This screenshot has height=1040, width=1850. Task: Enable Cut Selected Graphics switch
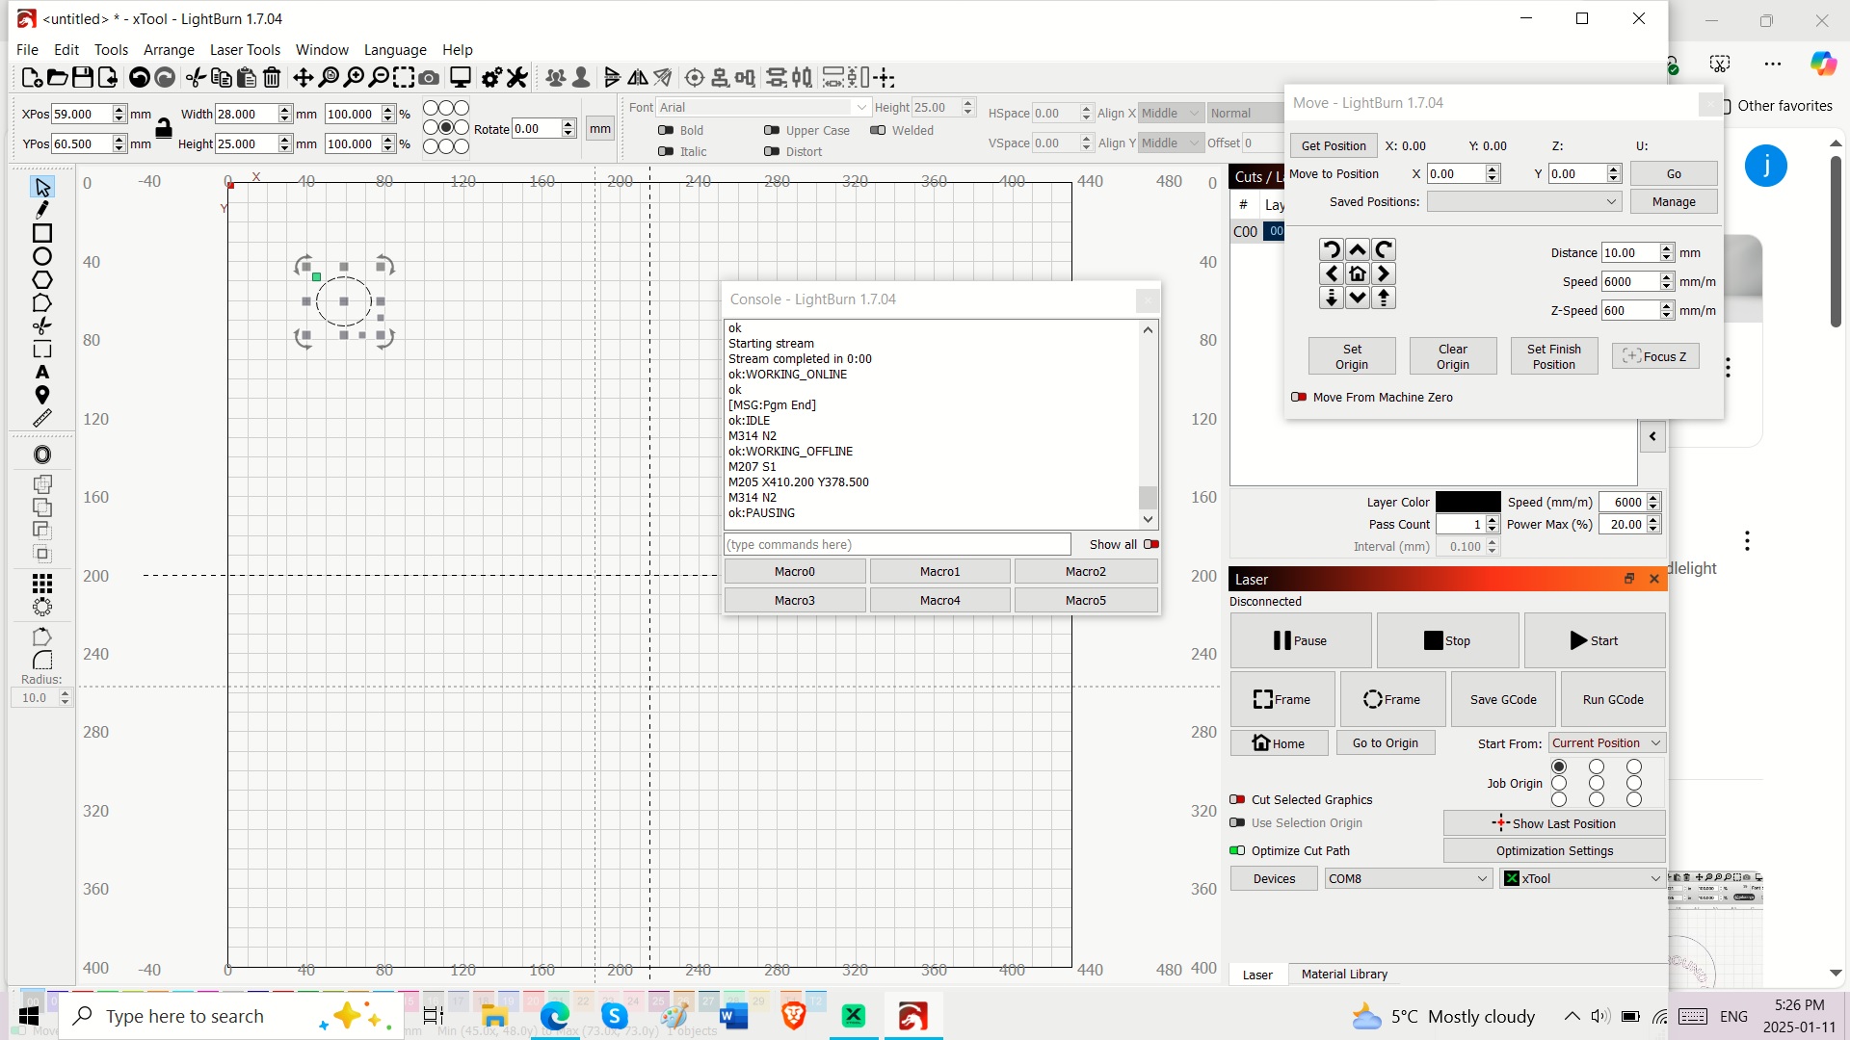tap(1238, 800)
